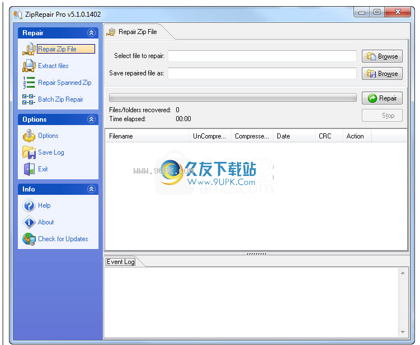The height and width of the screenshot is (345, 420).
Task: Select the Save Log link
Action: tap(51, 152)
